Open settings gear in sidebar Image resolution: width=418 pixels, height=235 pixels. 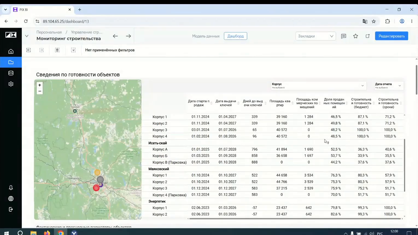[11, 84]
